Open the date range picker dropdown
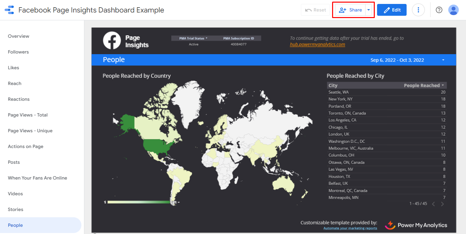This screenshot has height=234, width=466. 443,60
